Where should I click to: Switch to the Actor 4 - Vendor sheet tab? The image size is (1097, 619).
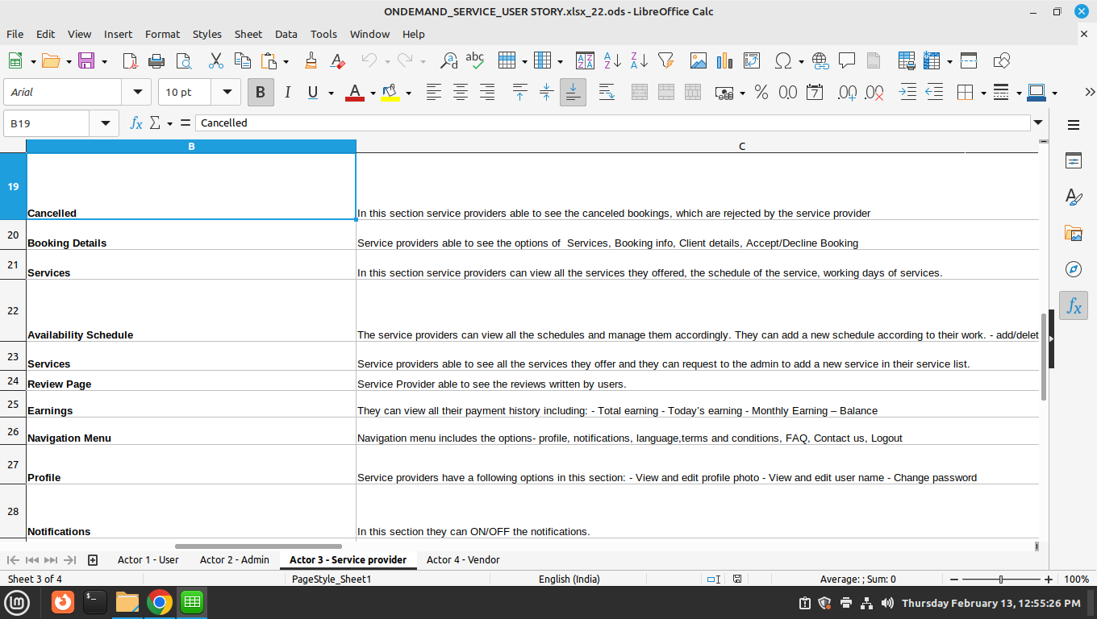pos(462,559)
